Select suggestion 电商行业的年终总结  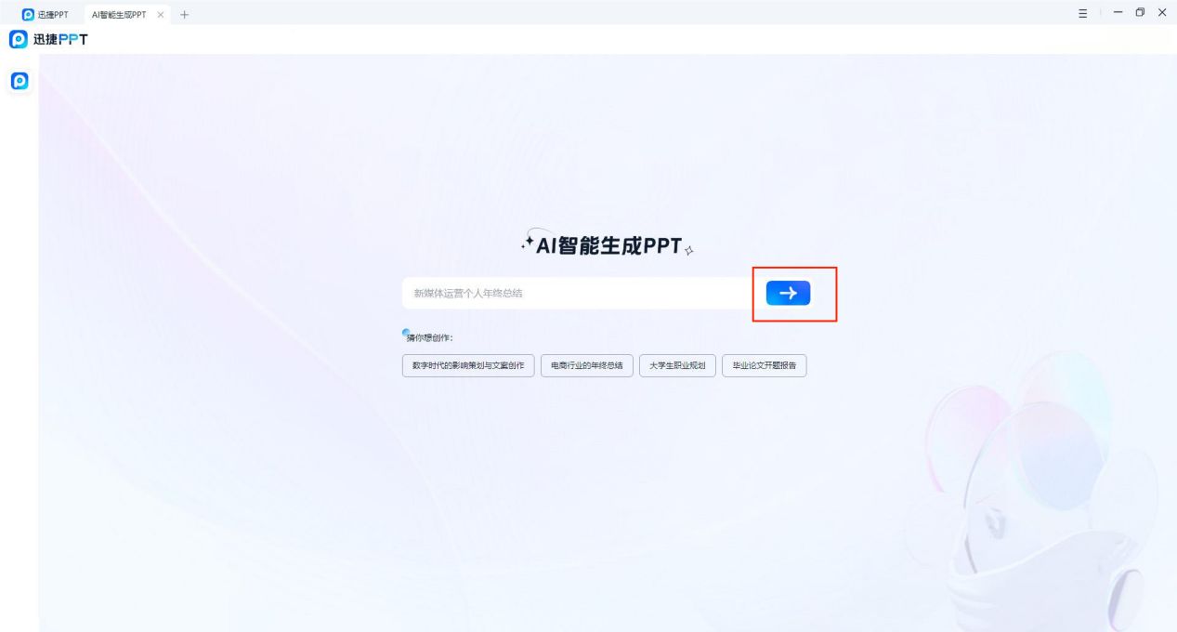[x=587, y=366]
